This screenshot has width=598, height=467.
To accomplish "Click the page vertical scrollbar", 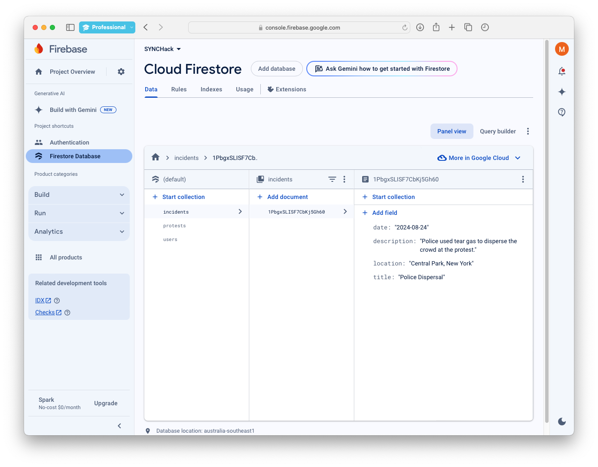I will pos(547,232).
